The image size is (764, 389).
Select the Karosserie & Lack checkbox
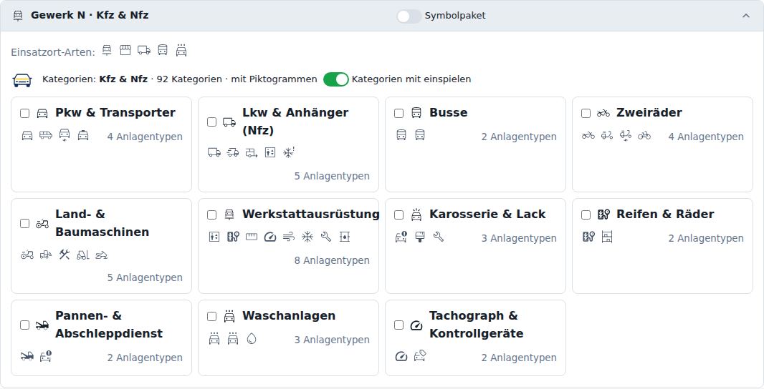399,215
